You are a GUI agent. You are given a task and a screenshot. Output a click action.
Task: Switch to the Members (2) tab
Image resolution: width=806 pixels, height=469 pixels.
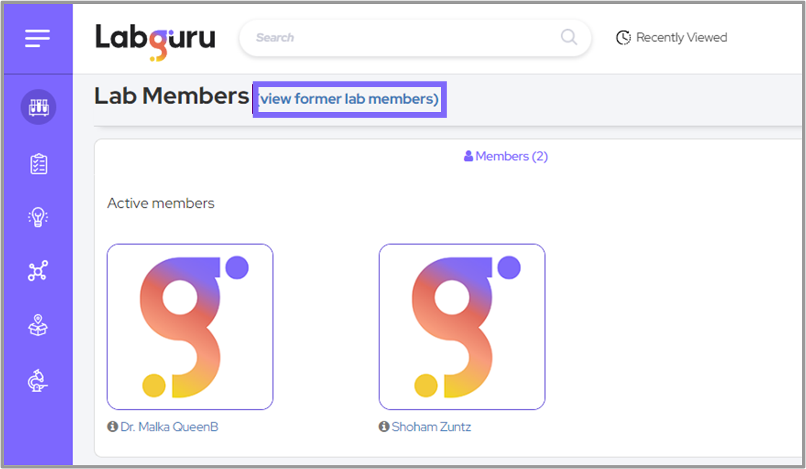(506, 156)
